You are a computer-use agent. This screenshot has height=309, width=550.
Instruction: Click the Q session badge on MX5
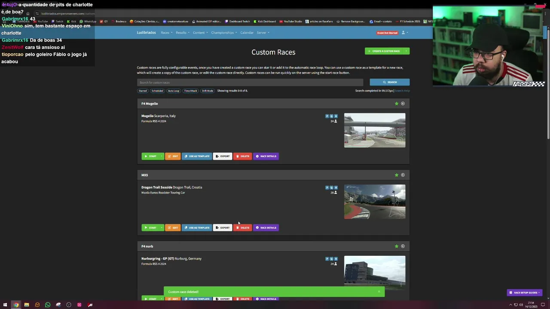[x=331, y=188]
